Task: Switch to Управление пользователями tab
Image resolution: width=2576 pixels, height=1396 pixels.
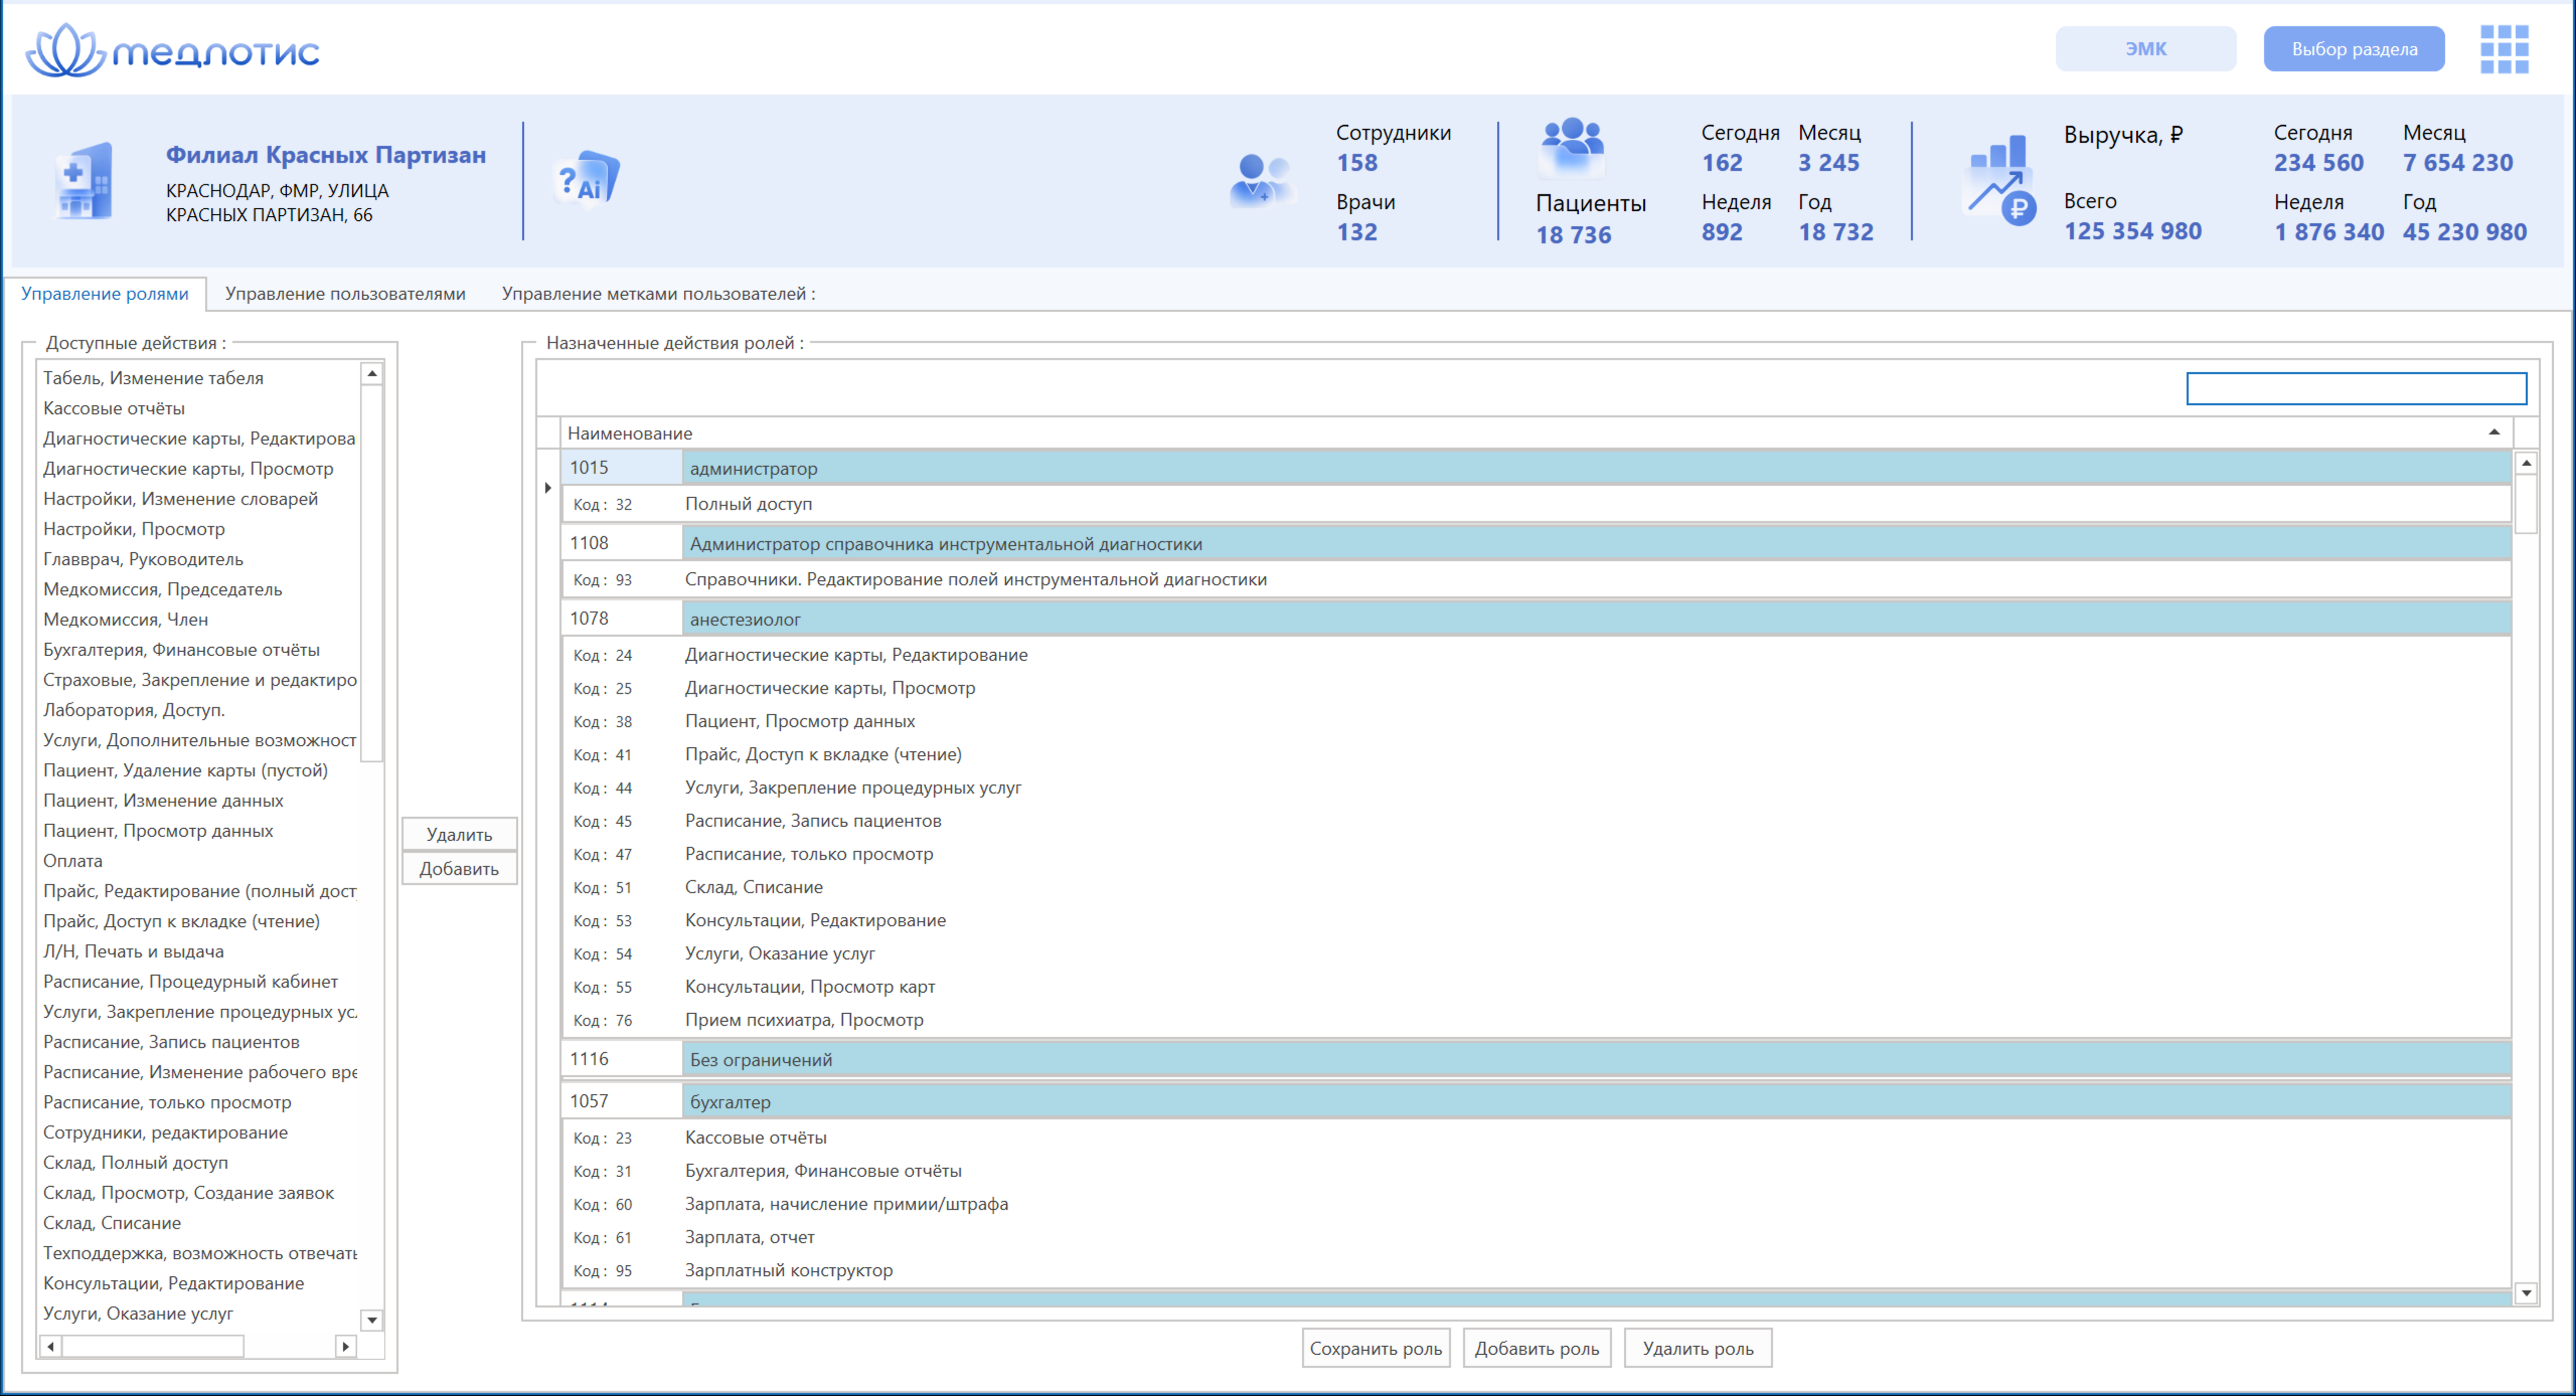Action: 345,294
